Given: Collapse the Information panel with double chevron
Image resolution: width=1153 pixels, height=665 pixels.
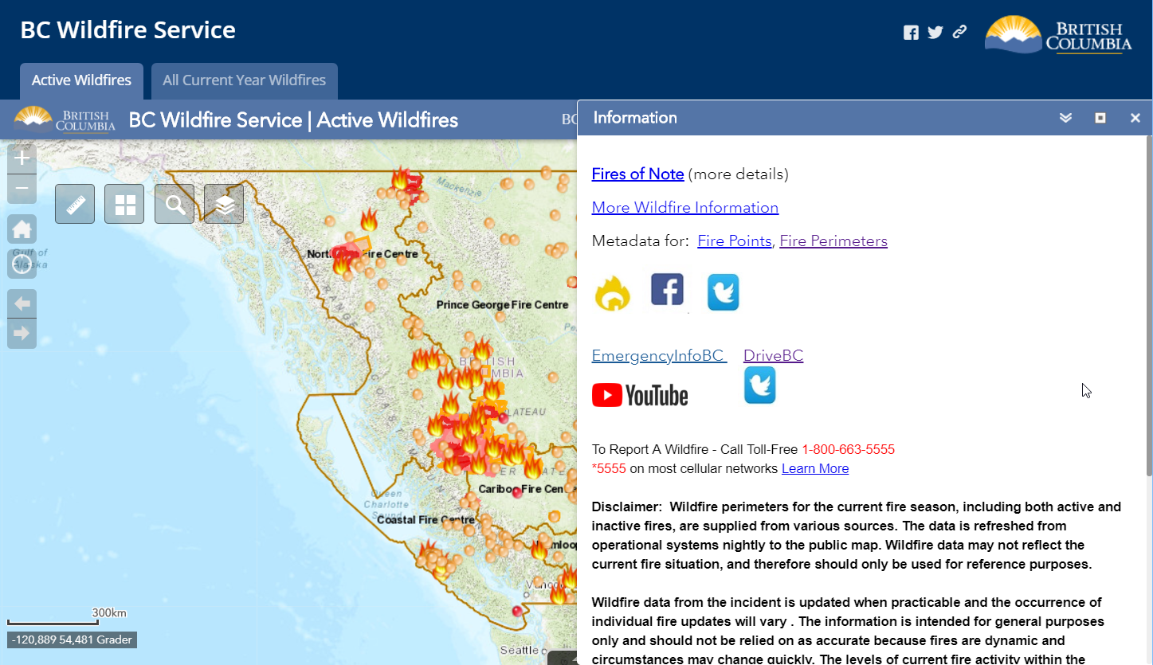Looking at the screenshot, I should (1065, 118).
